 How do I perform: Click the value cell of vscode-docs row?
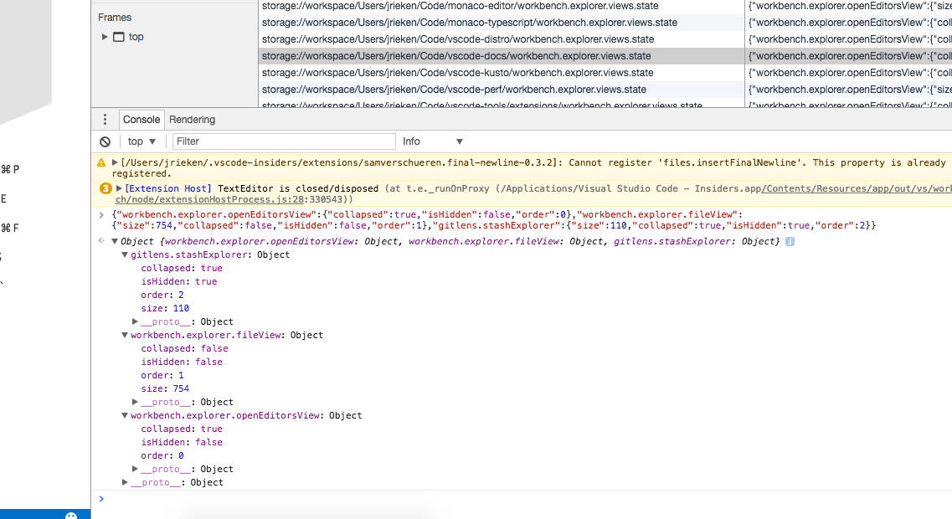[849, 56]
